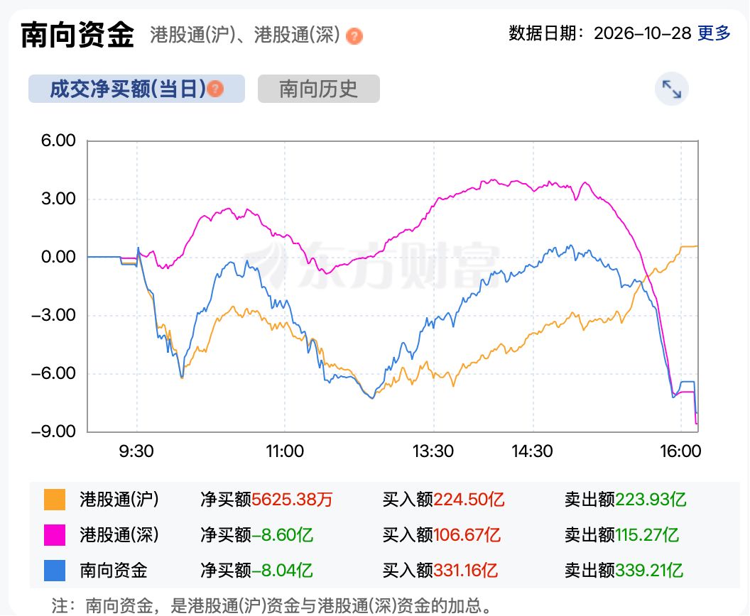Open the 更多 link
The width and height of the screenshot is (750, 616).
click(x=714, y=33)
